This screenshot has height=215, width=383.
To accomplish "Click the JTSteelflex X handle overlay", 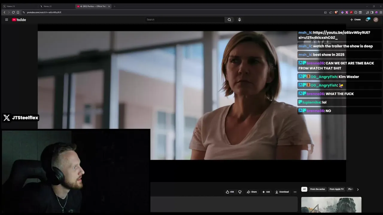I will coord(21,118).
